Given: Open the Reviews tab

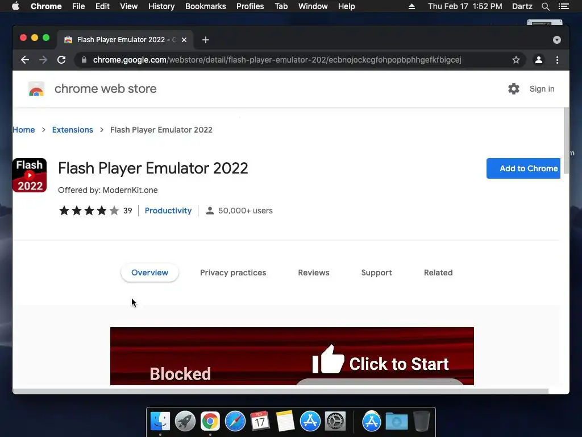Looking at the screenshot, I should tap(314, 273).
